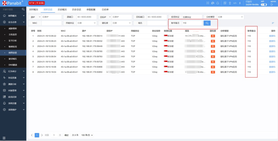This screenshot has height=141, width=278.
Task: Click the fullscreen expand icon in header
Action: click(208, 3)
